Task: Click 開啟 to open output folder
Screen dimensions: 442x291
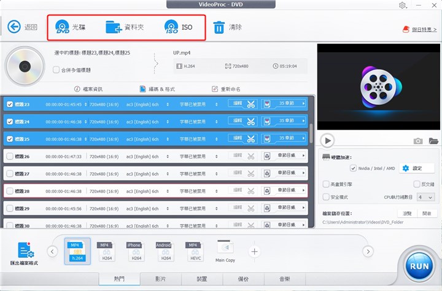Action: pos(427,214)
